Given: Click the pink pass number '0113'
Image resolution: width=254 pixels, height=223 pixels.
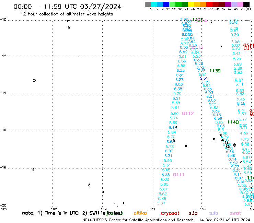Looking at the screenshot, I should point(197,47).
